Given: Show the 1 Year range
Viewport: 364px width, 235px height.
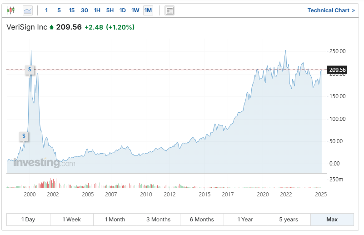Looking at the screenshot, I should 245,220.
